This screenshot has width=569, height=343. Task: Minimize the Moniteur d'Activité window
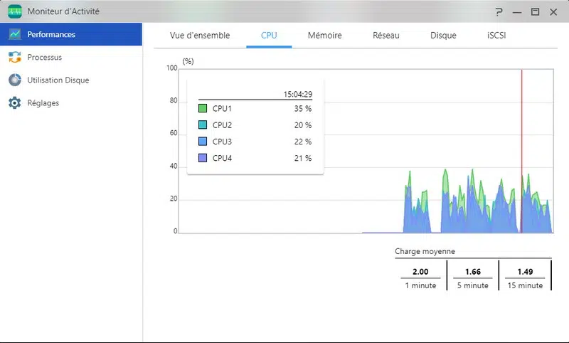[517, 12]
